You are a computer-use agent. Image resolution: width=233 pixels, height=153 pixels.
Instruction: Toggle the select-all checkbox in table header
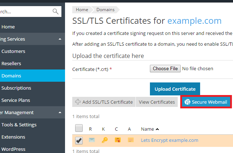(79, 129)
